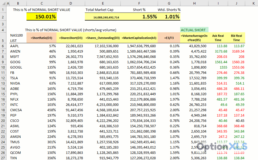Screen dimensions: 258x160
Task: Select the Wtd. Shorts % value 1.01%
Action: pyautogui.click(x=169, y=17)
